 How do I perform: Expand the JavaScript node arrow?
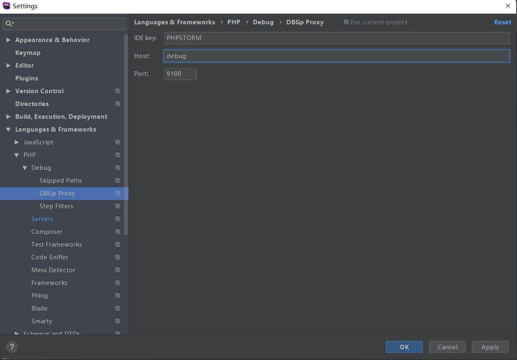(x=17, y=142)
